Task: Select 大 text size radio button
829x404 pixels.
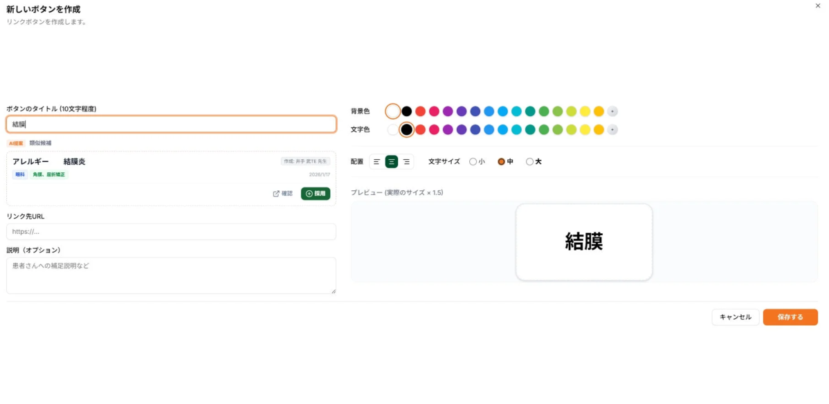Action: click(x=529, y=161)
